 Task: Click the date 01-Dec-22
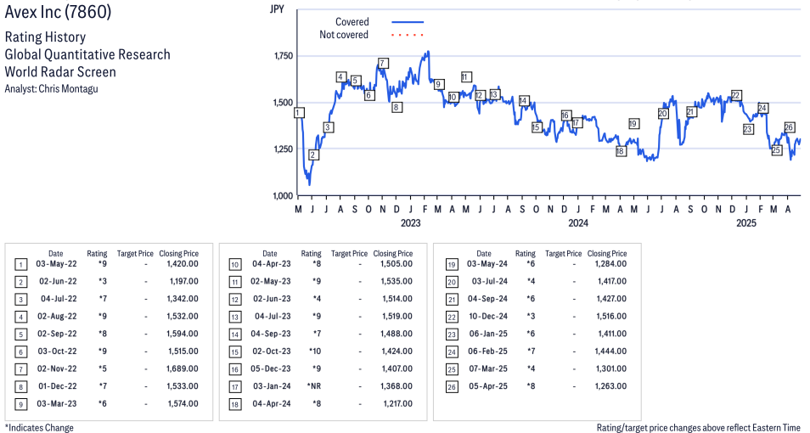58,386
